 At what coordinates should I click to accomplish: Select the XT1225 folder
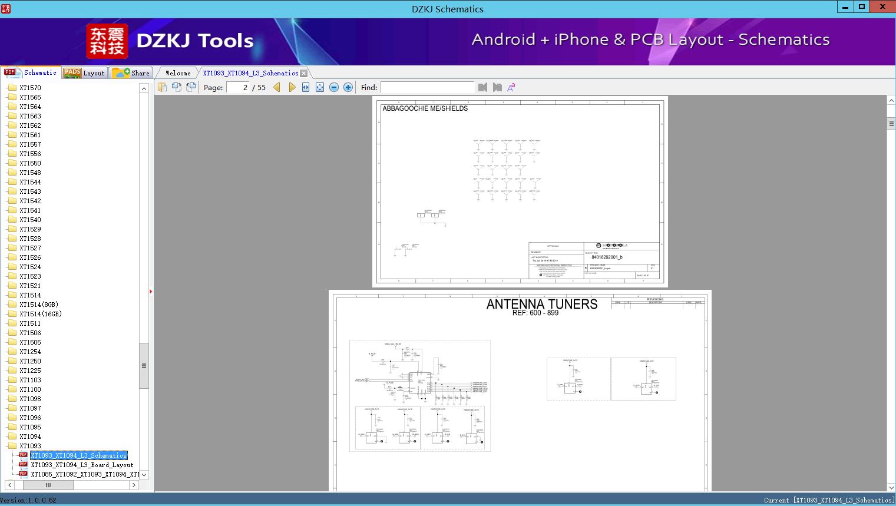(x=30, y=371)
